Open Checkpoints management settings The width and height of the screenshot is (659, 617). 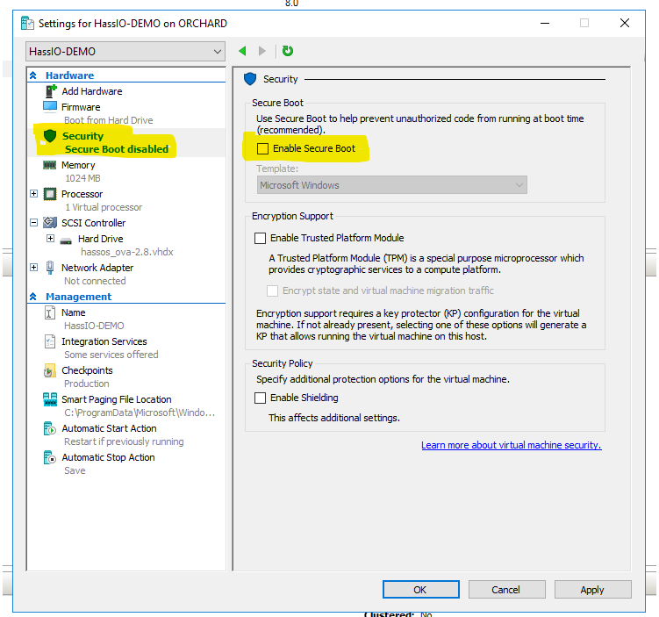(88, 370)
